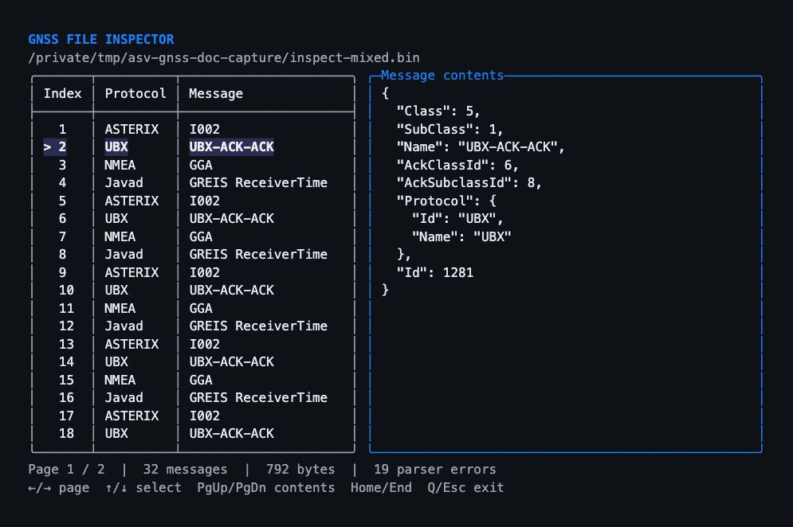Select row 3 NMEA GGA message

pos(193,165)
